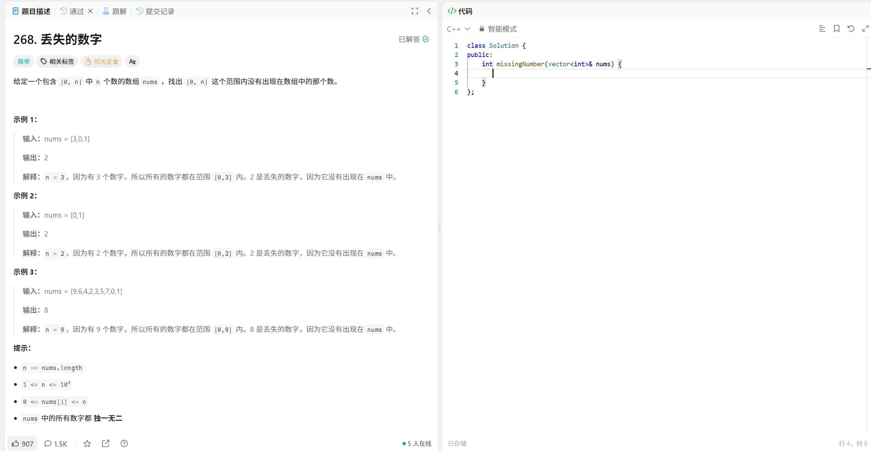Open the 1.5K comments section
Viewport: 871px width, 451px height.
pyautogui.click(x=56, y=443)
